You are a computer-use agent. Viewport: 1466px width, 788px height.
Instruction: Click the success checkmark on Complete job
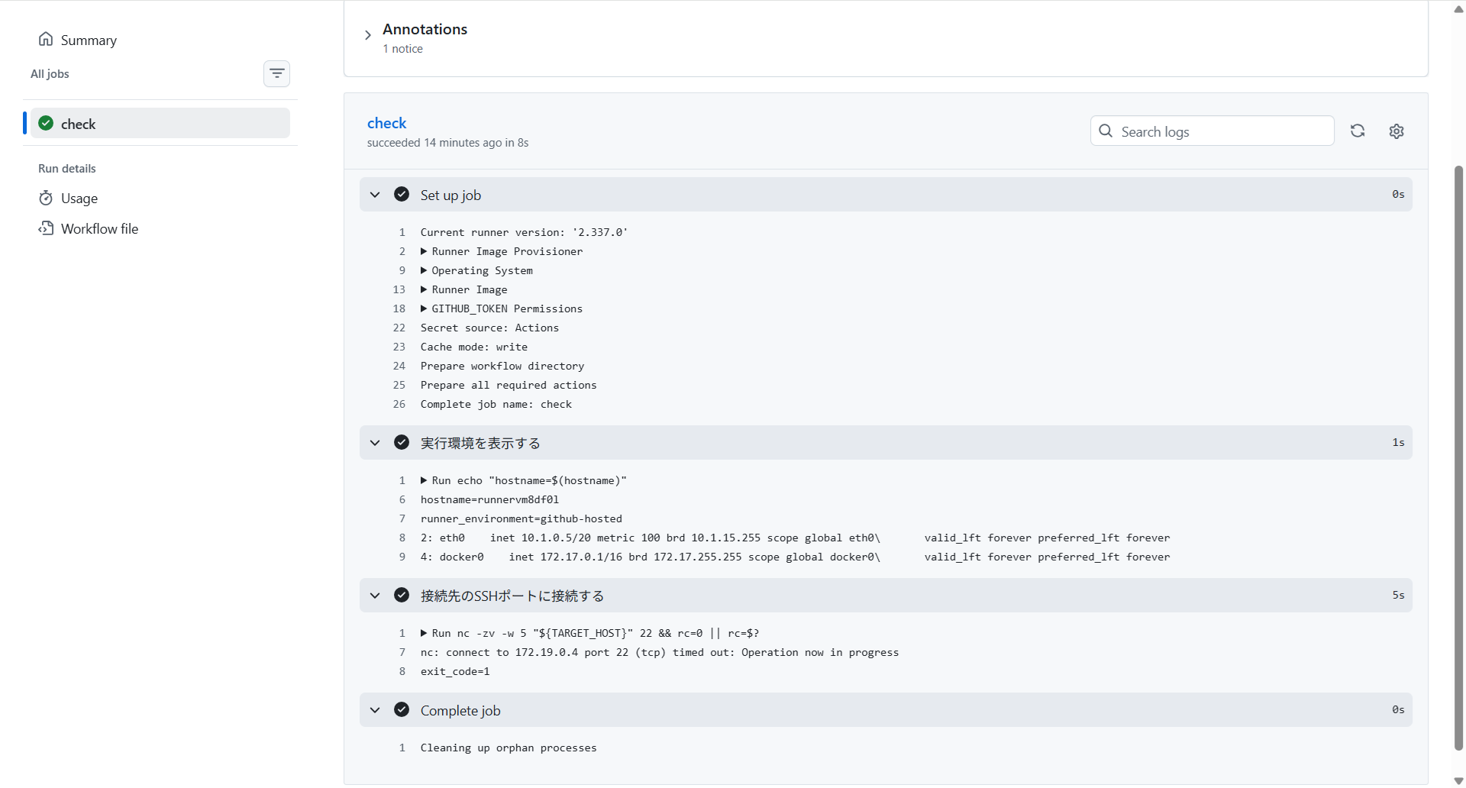[x=402, y=710]
